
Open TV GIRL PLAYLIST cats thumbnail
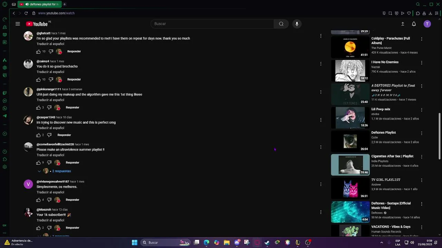click(350, 188)
